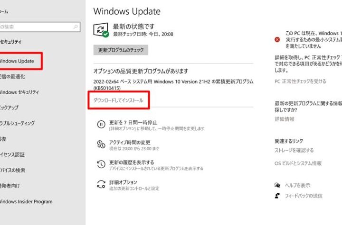Open 詳細情報 about the latest updates
Screen dimensions: 342x225
click(x=284, y=119)
